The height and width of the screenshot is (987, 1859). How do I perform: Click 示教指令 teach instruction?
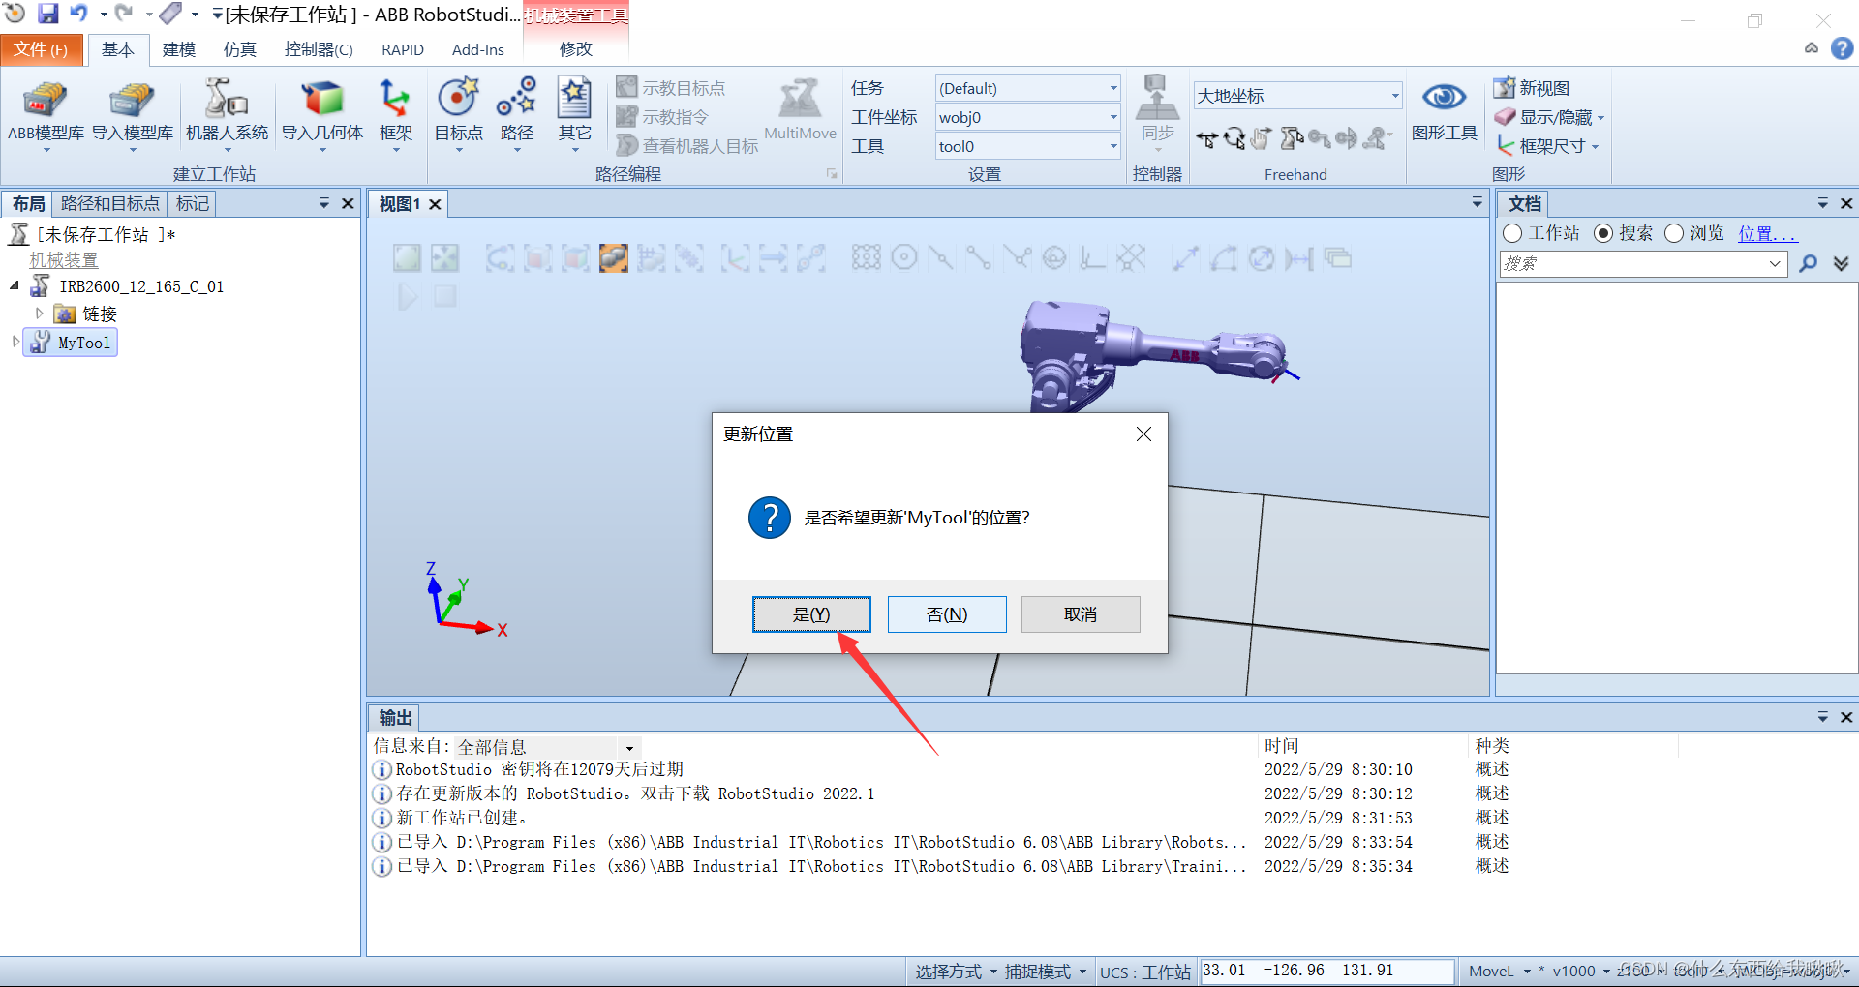point(663,117)
